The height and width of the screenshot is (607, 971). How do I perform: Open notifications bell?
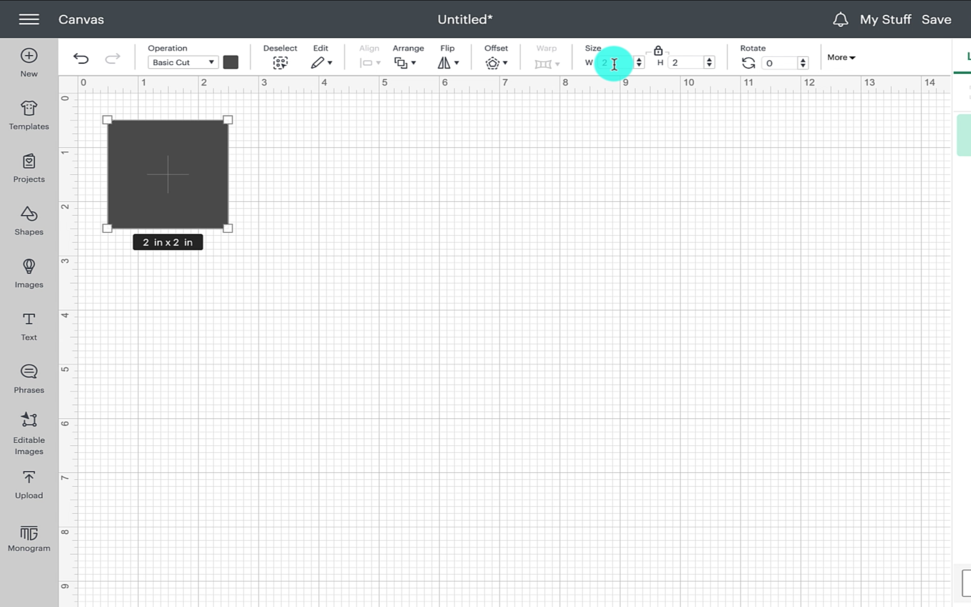pos(840,20)
